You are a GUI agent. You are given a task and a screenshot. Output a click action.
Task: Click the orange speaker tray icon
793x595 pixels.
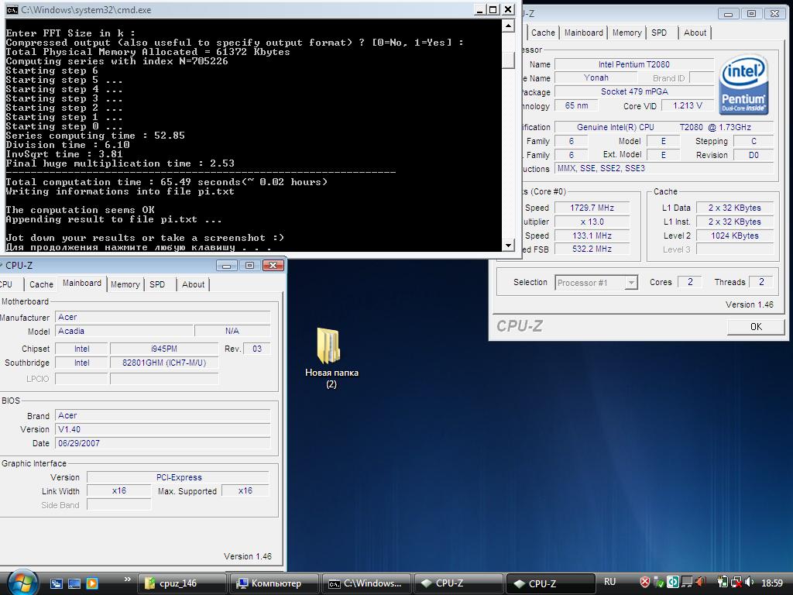700,583
